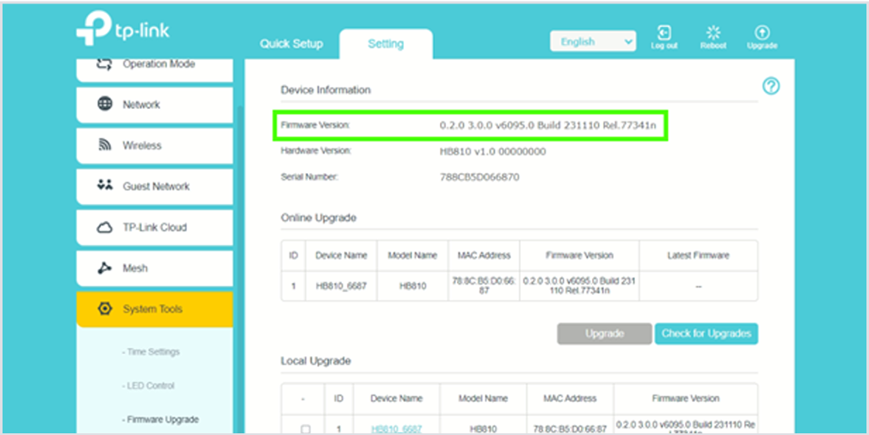Viewport: 869px width, 435px height.
Task: Click HB810_6687 in Online Upgrade table
Action: (x=341, y=286)
